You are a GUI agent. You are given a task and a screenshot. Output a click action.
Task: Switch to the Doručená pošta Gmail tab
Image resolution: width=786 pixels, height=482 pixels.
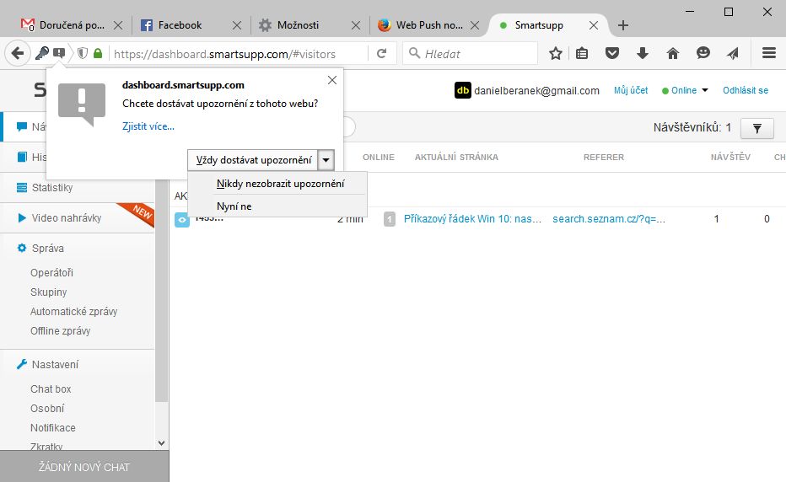(72, 25)
